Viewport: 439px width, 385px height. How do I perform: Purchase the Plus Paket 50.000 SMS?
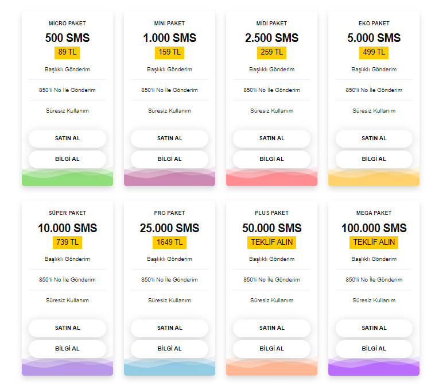pyautogui.click(x=271, y=328)
